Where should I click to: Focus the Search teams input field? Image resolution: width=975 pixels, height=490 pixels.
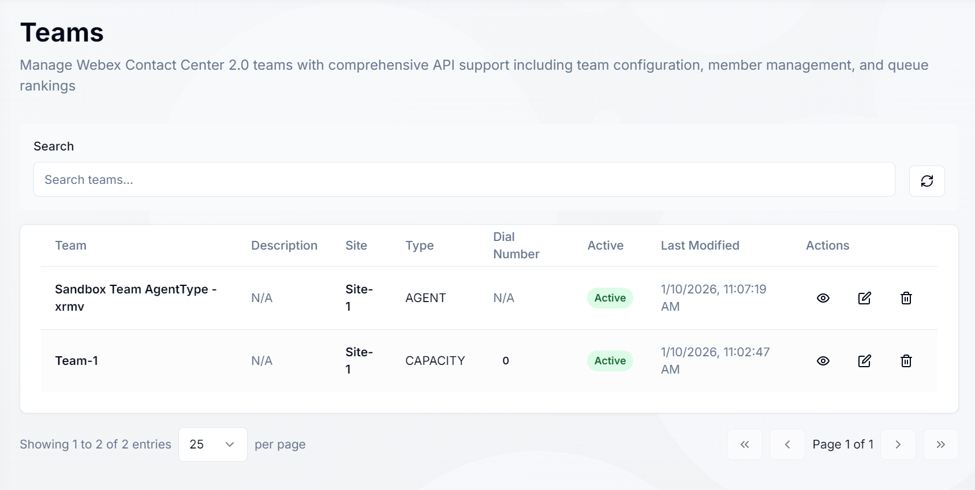point(464,179)
